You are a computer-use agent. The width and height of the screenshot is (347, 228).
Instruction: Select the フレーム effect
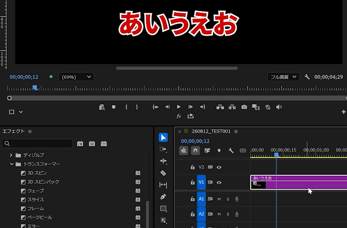pyautogui.click(x=36, y=209)
